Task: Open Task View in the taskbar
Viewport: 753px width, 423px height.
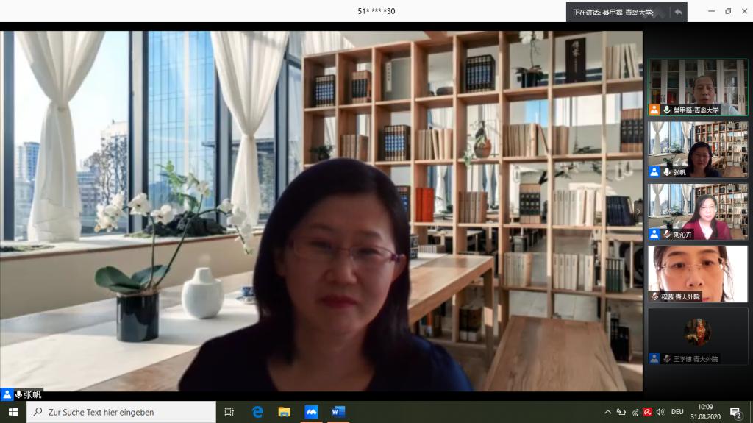Action: (229, 412)
